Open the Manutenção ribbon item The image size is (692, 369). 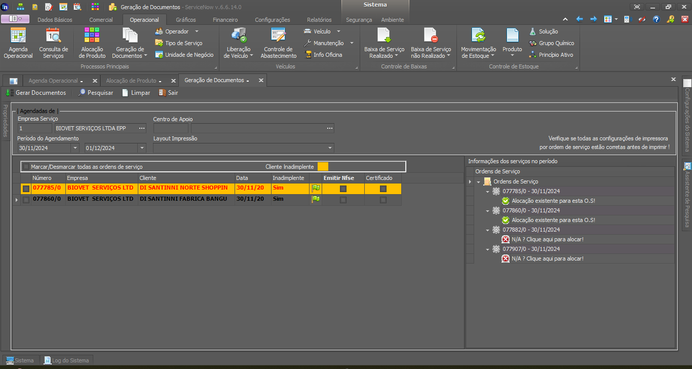point(328,43)
